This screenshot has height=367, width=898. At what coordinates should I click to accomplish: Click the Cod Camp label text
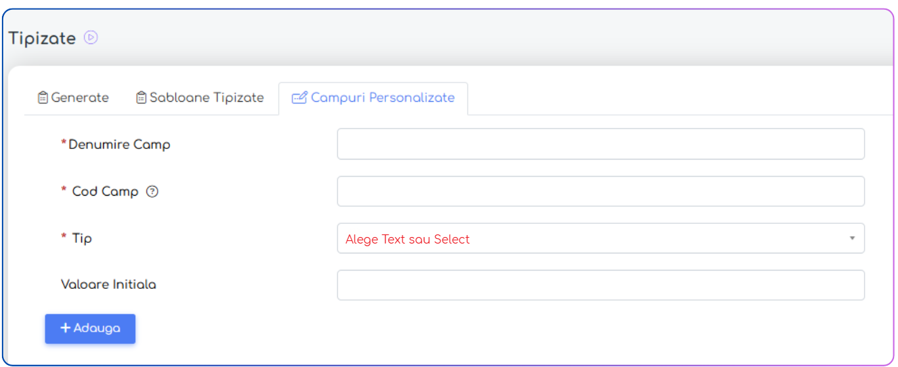pos(105,192)
